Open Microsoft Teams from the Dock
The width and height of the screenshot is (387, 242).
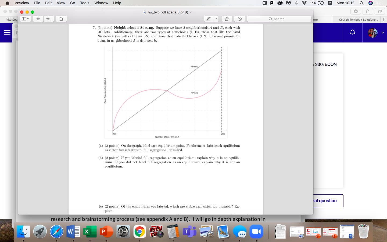point(190,232)
